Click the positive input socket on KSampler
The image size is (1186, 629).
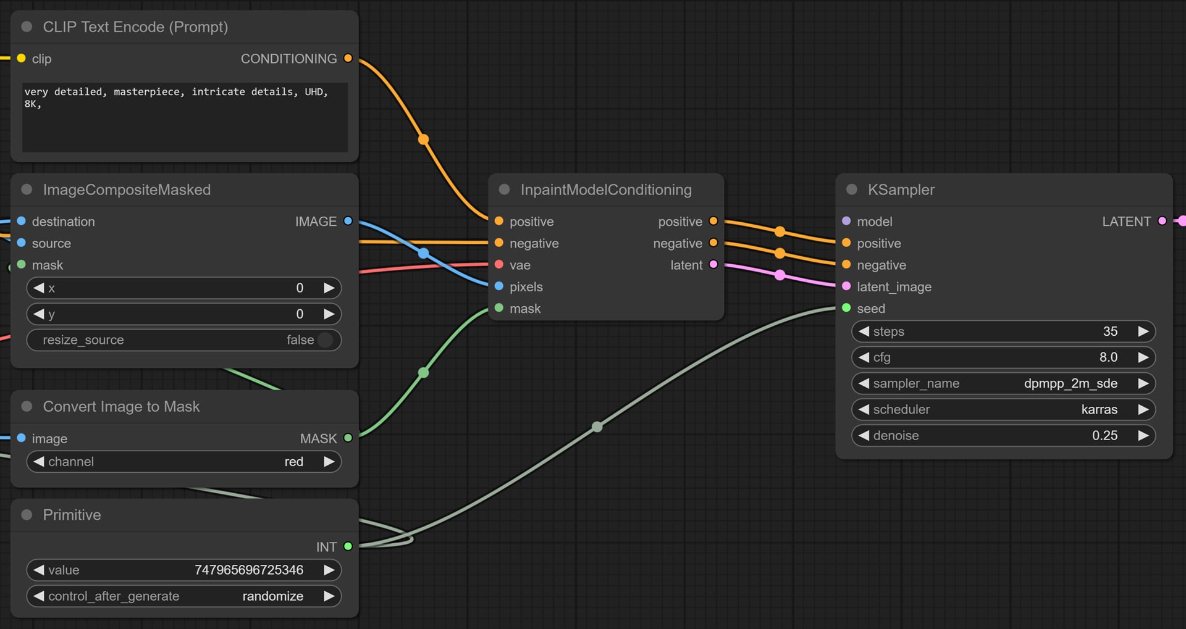click(846, 243)
